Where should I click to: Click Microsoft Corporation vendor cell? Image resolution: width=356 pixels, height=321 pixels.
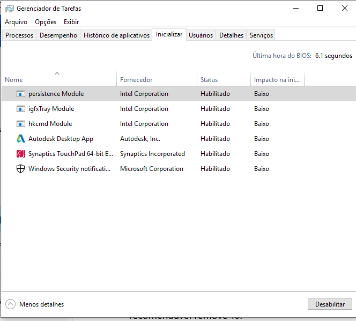click(x=152, y=169)
